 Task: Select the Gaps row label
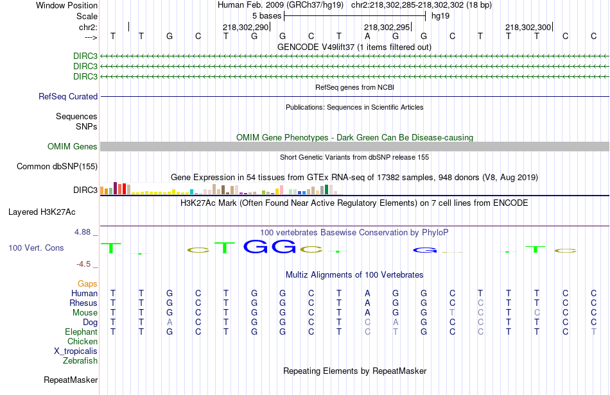[x=87, y=283]
